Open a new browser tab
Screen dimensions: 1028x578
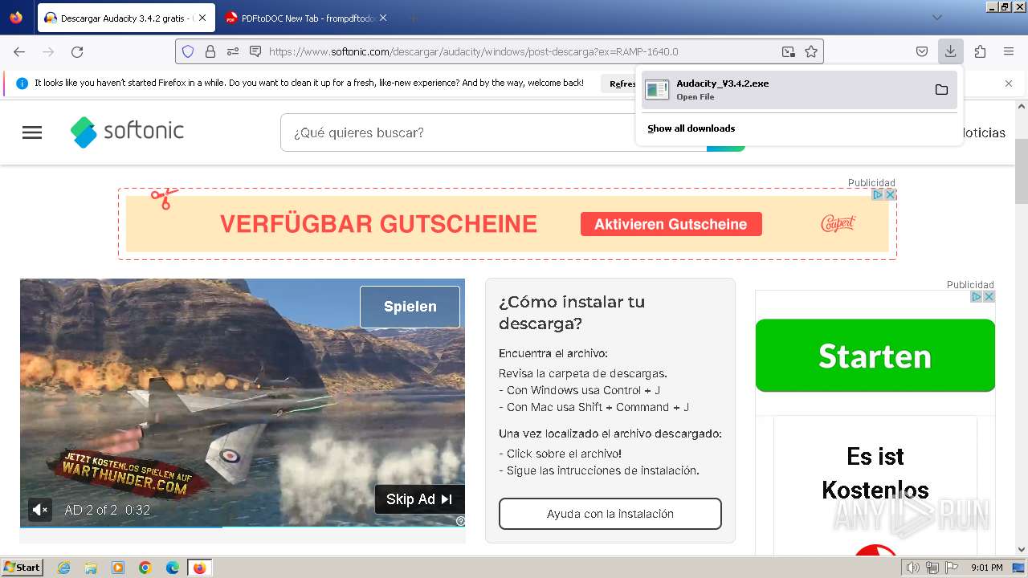tap(413, 18)
